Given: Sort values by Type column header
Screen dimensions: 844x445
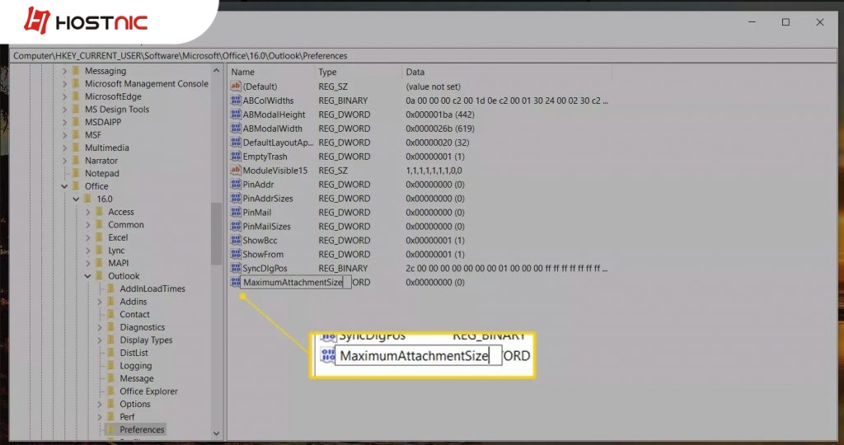Looking at the screenshot, I should click(358, 72).
